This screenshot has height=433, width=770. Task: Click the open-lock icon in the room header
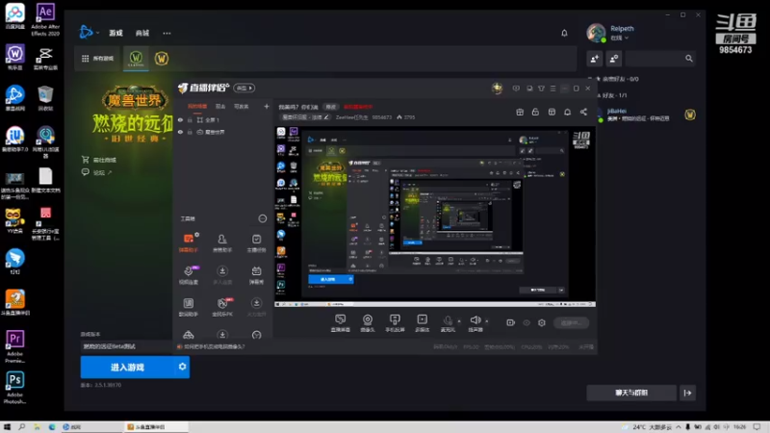535,112
